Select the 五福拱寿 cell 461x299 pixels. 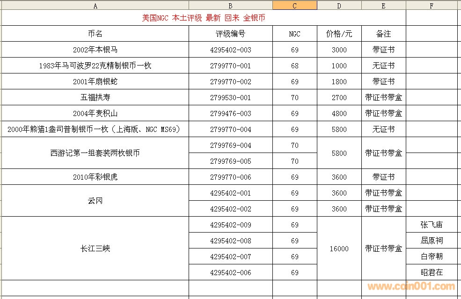95,97
